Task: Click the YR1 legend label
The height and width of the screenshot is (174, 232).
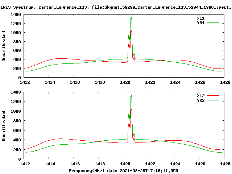Action: 200,23
